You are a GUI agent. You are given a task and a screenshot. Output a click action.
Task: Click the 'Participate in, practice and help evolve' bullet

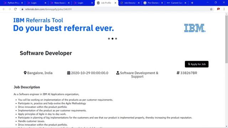pyautogui.click(x=52, y=103)
